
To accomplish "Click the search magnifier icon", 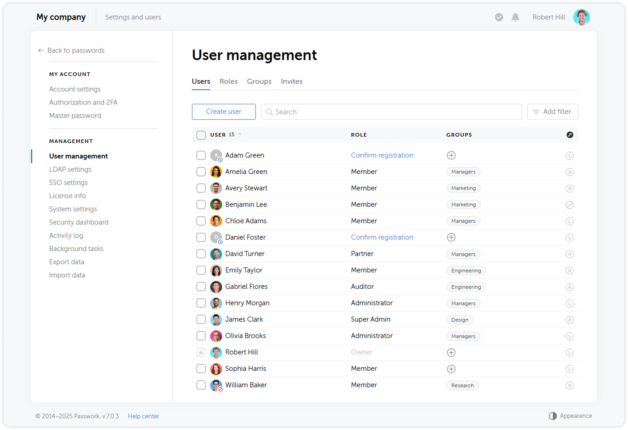I will click(x=269, y=112).
